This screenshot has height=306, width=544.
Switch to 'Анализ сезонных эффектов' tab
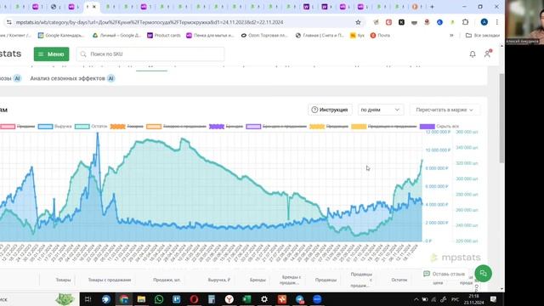pos(72,78)
